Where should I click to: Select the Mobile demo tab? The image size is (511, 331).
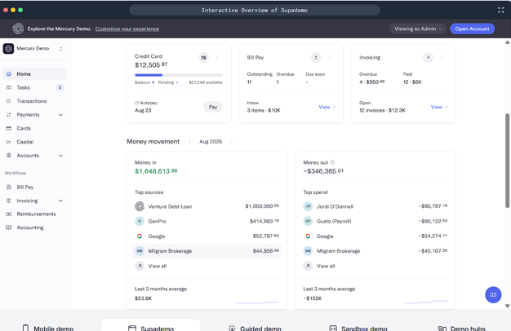point(48,328)
